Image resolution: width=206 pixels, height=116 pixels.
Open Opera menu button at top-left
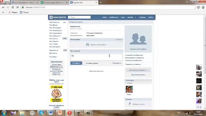pos(5,2)
